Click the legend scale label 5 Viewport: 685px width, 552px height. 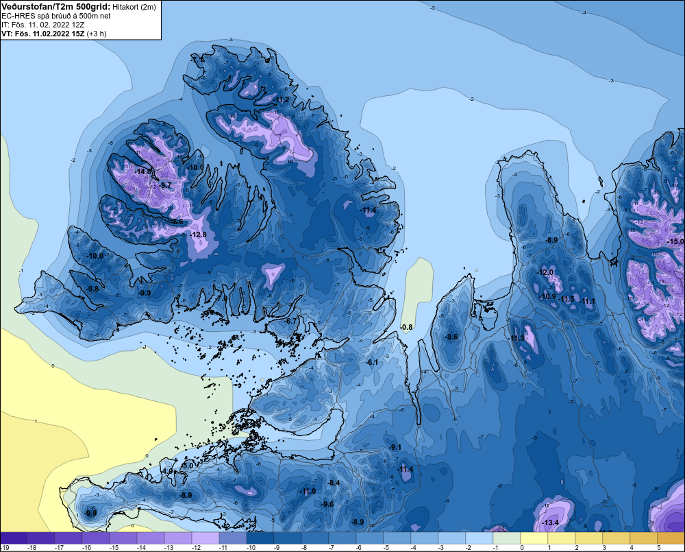point(659,548)
